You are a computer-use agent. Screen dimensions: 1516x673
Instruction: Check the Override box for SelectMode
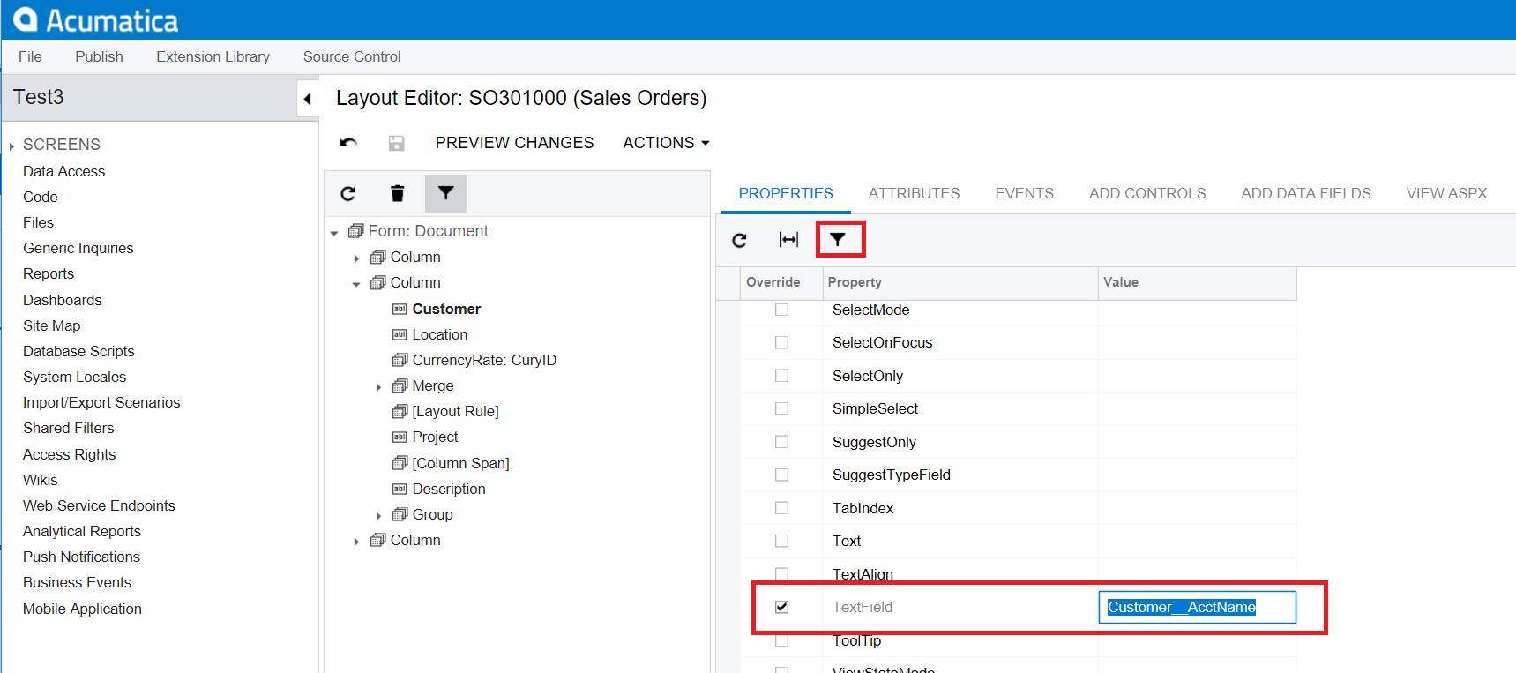pos(781,310)
